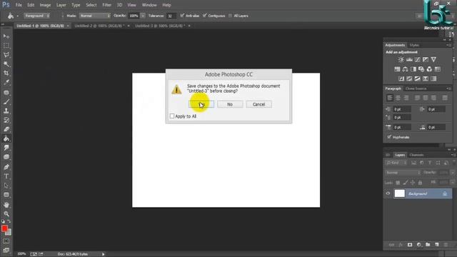Toggle the Hyphenate checkbox
The width and height of the screenshot is (457, 257).
pyautogui.click(x=389, y=136)
